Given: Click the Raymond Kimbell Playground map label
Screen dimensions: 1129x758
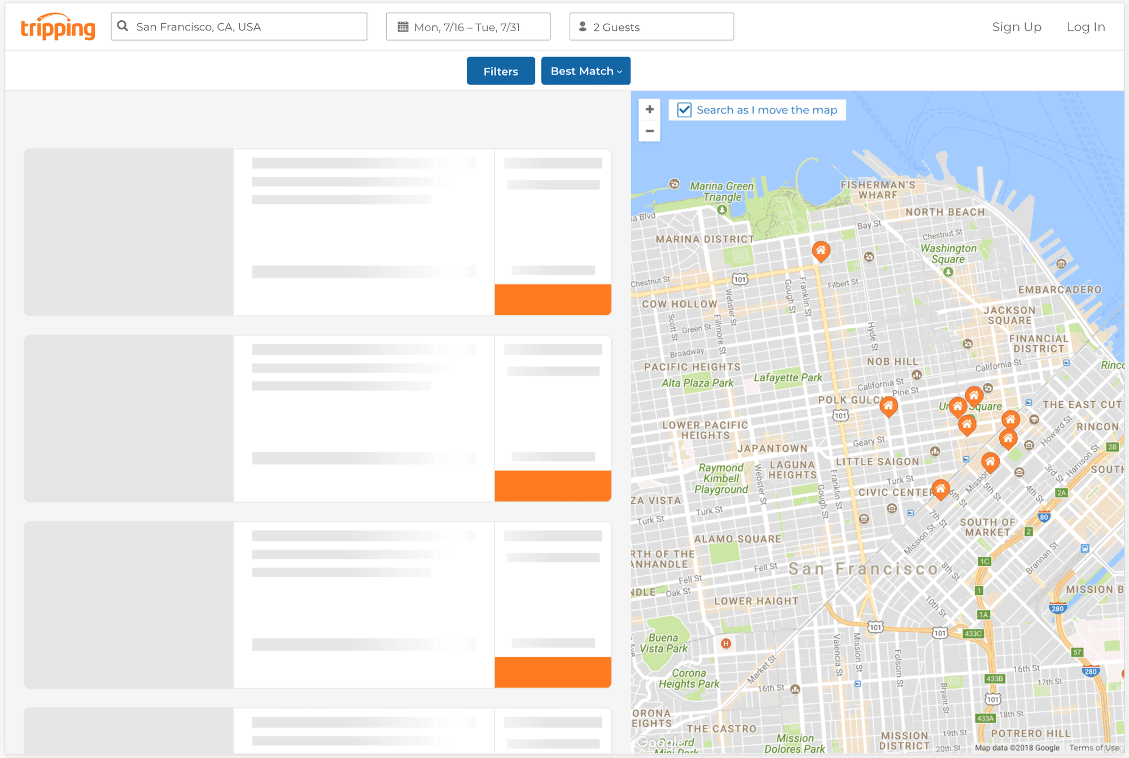Looking at the screenshot, I should pos(721,478).
